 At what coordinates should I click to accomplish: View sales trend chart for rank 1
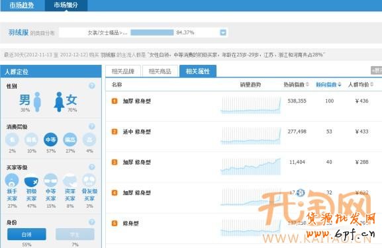tap(251, 105)
